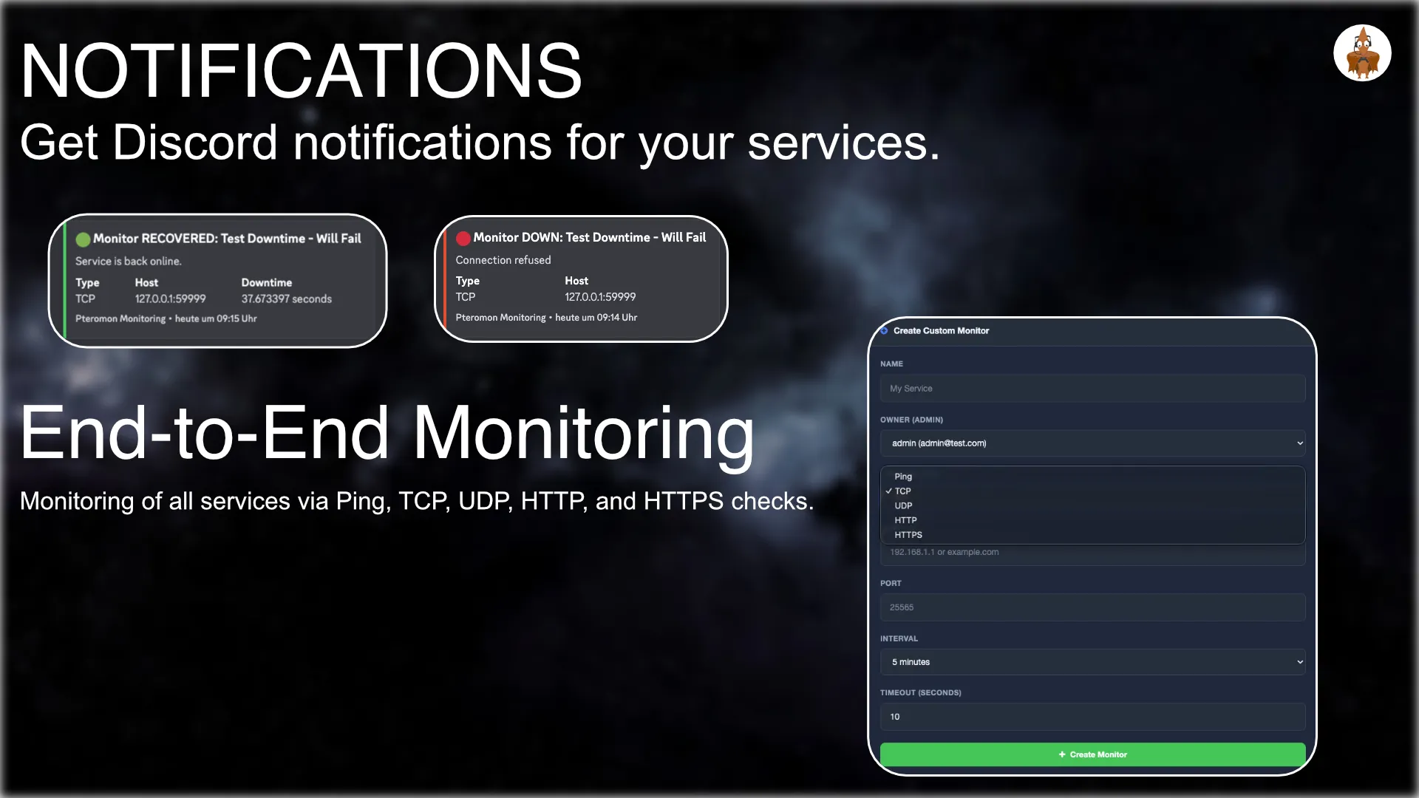Select the checked TCP option
This screenshot has width=1419, height=798.
(903, 491)
